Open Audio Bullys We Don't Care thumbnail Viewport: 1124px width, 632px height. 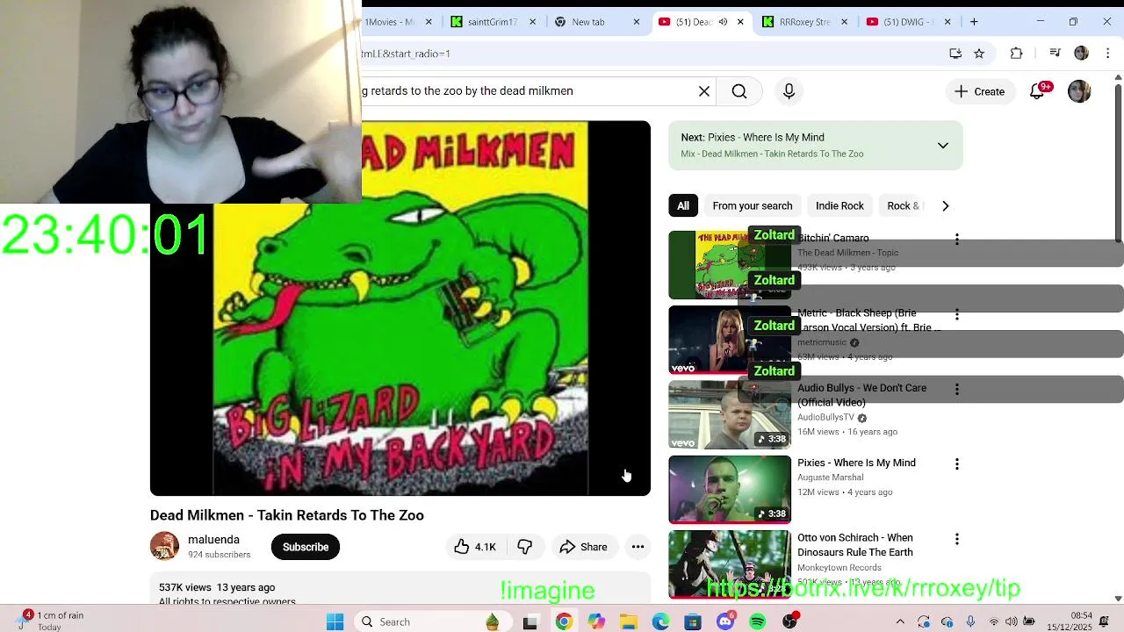(730, 414)
